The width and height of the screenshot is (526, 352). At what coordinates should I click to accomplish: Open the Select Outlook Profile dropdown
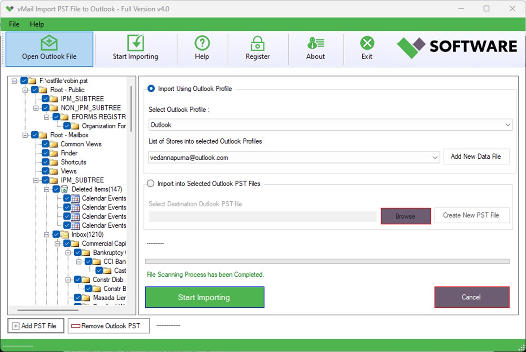click(x=508, y=124)
